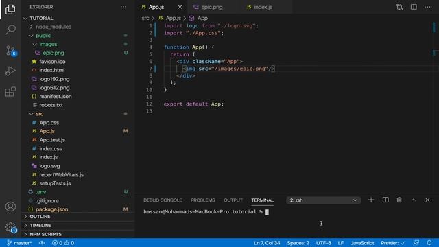Open logo192.png in the file tree
This screenshot has width=439, height=247.
78,79
